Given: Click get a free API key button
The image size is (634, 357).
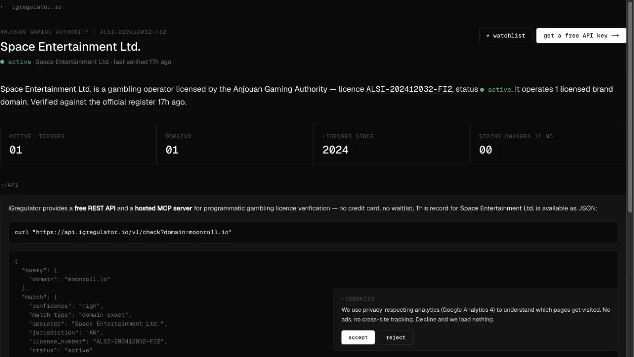Looking at the screenshot, I should (x=581, y=36).
